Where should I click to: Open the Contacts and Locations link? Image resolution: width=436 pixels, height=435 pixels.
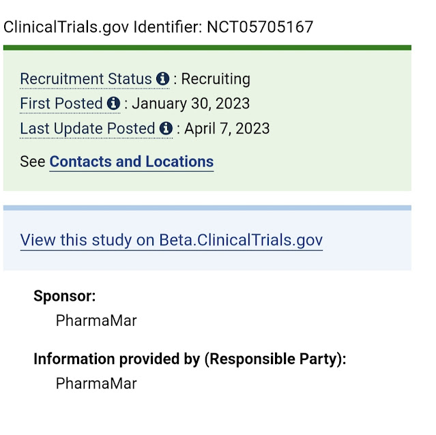[x=132, y=162]
